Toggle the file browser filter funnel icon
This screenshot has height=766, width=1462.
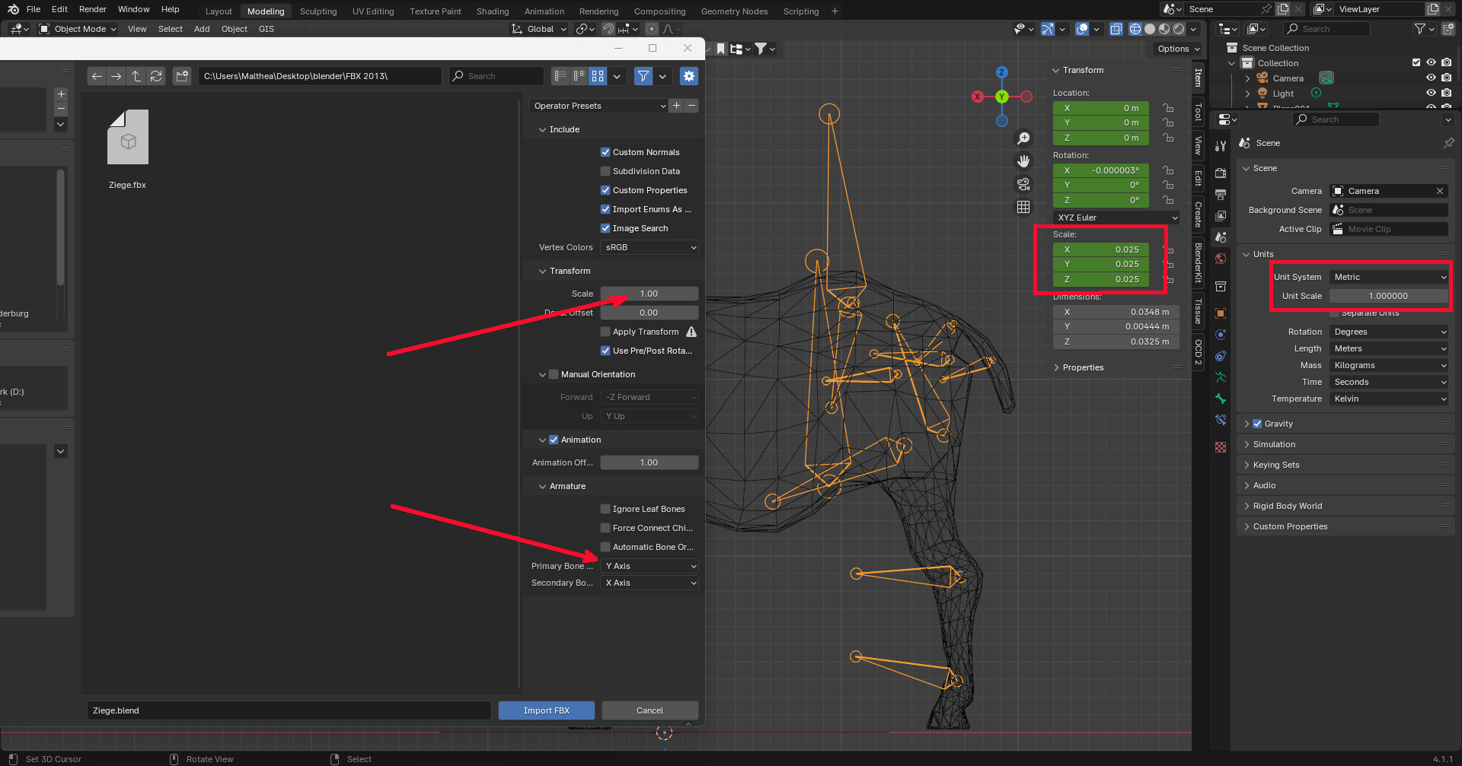click(x=643, y=76)
